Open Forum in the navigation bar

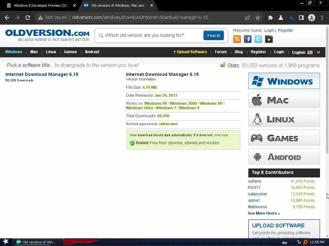(x=221, y=52)
